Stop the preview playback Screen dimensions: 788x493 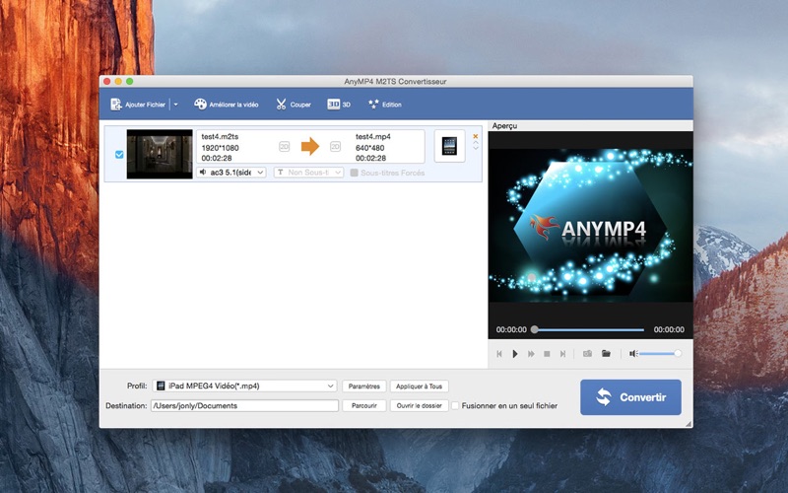[x=547, y=354]
